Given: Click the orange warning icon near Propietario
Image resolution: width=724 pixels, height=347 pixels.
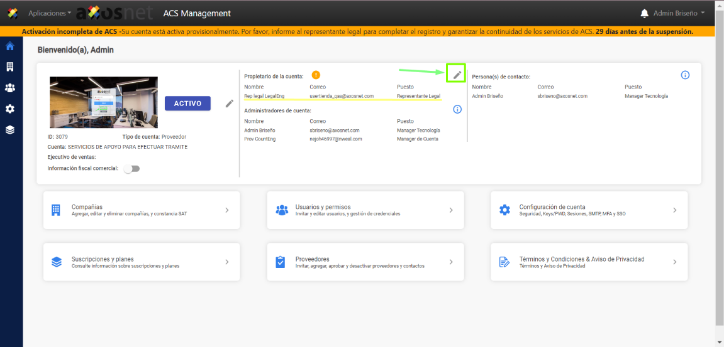Looking at the screenshot, I should 316,75.
